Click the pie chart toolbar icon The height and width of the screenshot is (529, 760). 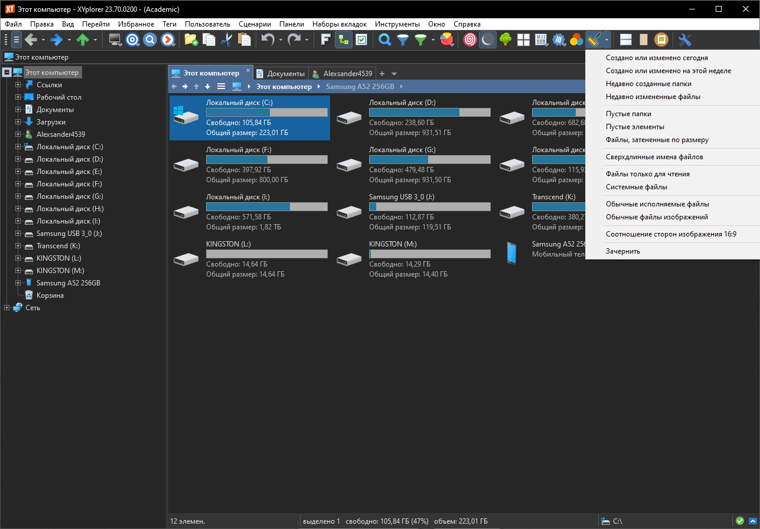coord(447,40)
